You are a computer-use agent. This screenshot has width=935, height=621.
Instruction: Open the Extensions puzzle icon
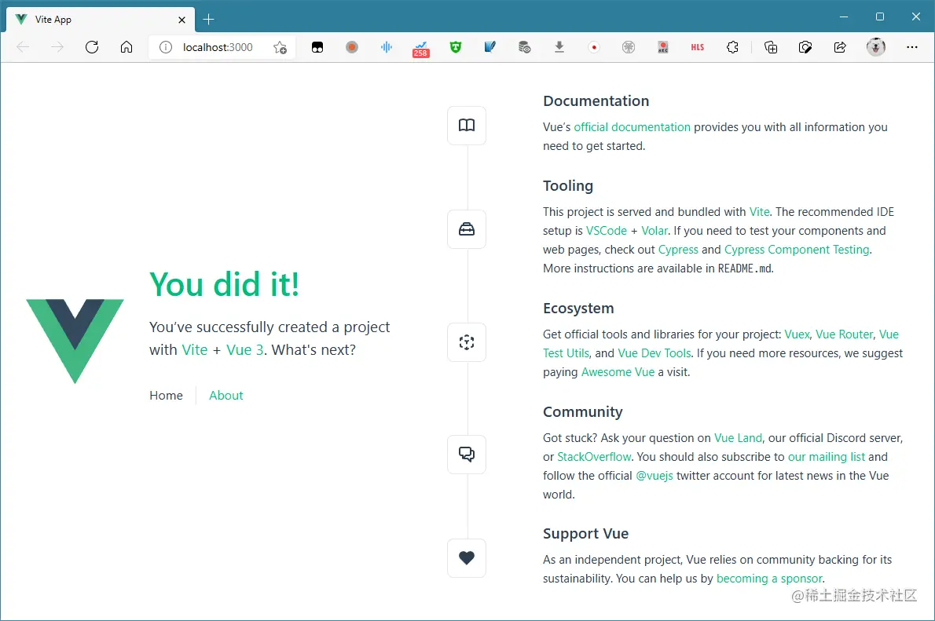coord(733,47)
